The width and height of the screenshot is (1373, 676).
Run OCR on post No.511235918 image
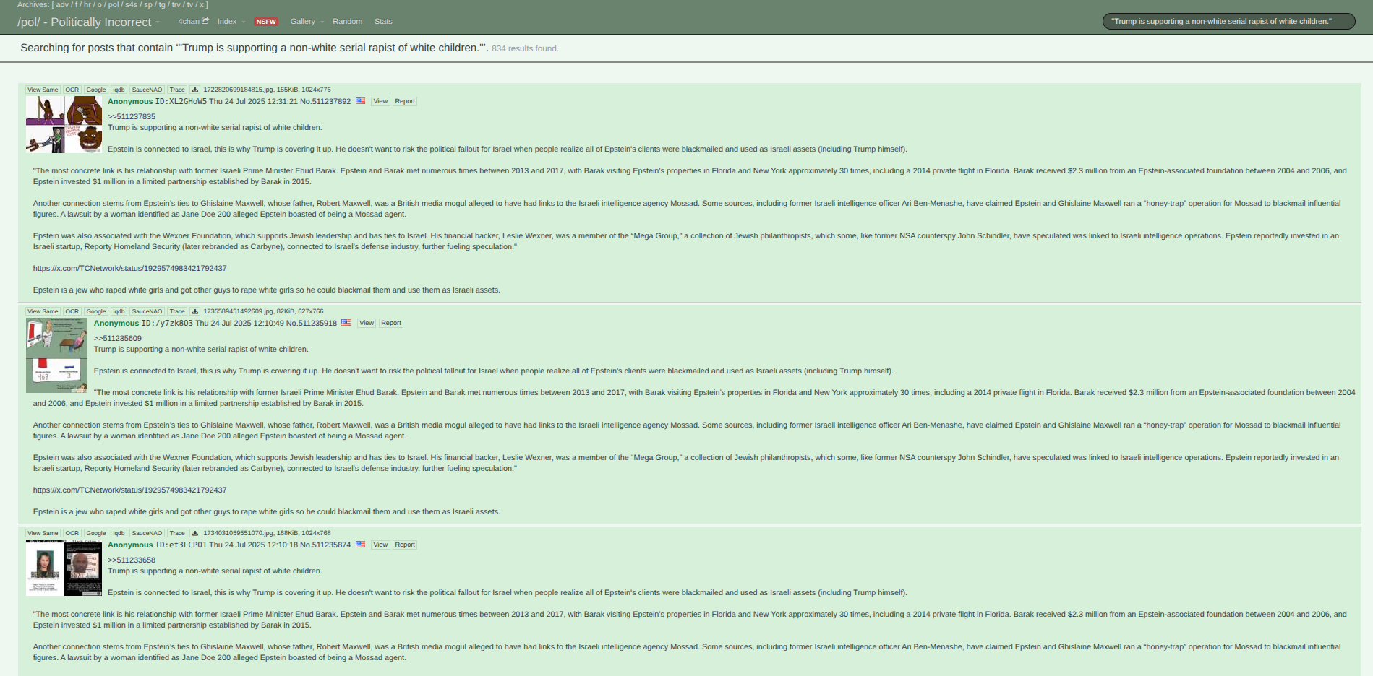[x=72, y=312]
